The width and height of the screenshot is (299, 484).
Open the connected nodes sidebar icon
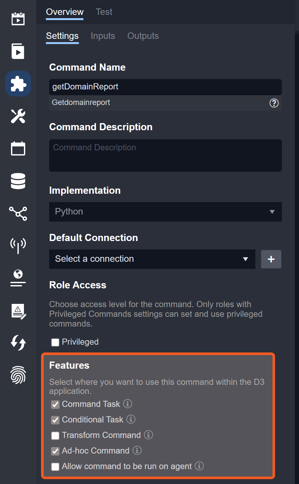click(18, 213)
